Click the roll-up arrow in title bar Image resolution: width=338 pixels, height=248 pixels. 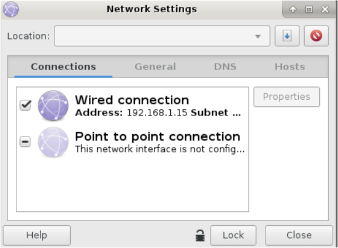(293, 9)
